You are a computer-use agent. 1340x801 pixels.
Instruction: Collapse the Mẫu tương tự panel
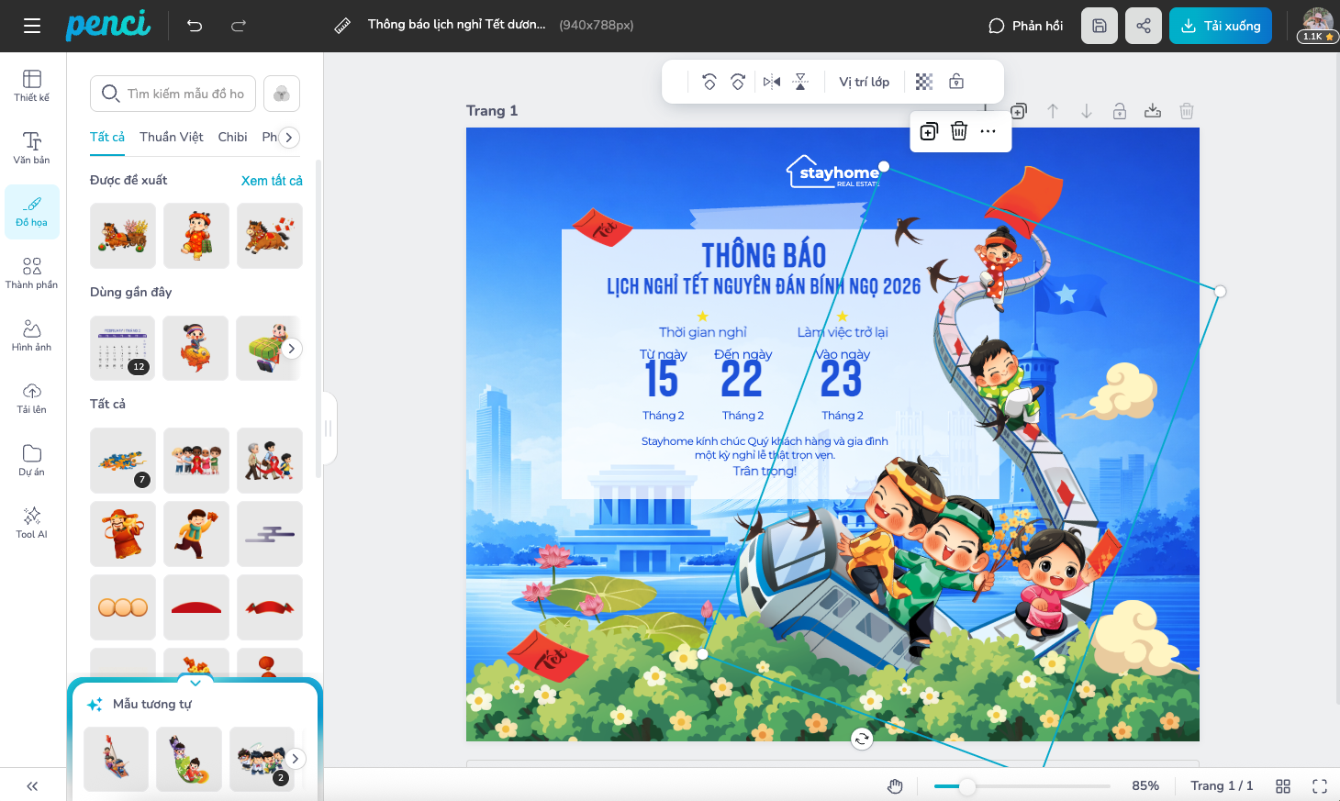195,683
